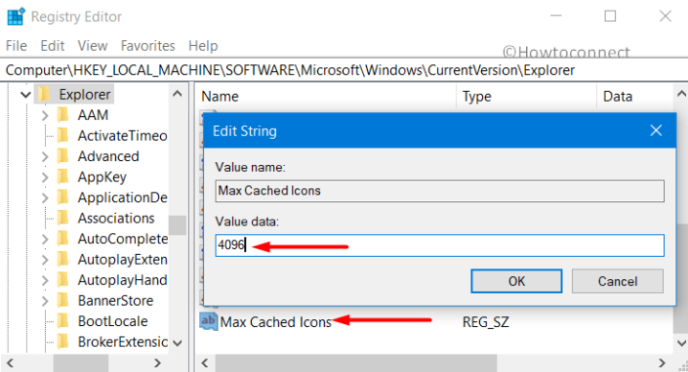This screenshot has width=688, height=372.
Task: Click the REG_SZ type cell
Action: [x=485, y=322]
